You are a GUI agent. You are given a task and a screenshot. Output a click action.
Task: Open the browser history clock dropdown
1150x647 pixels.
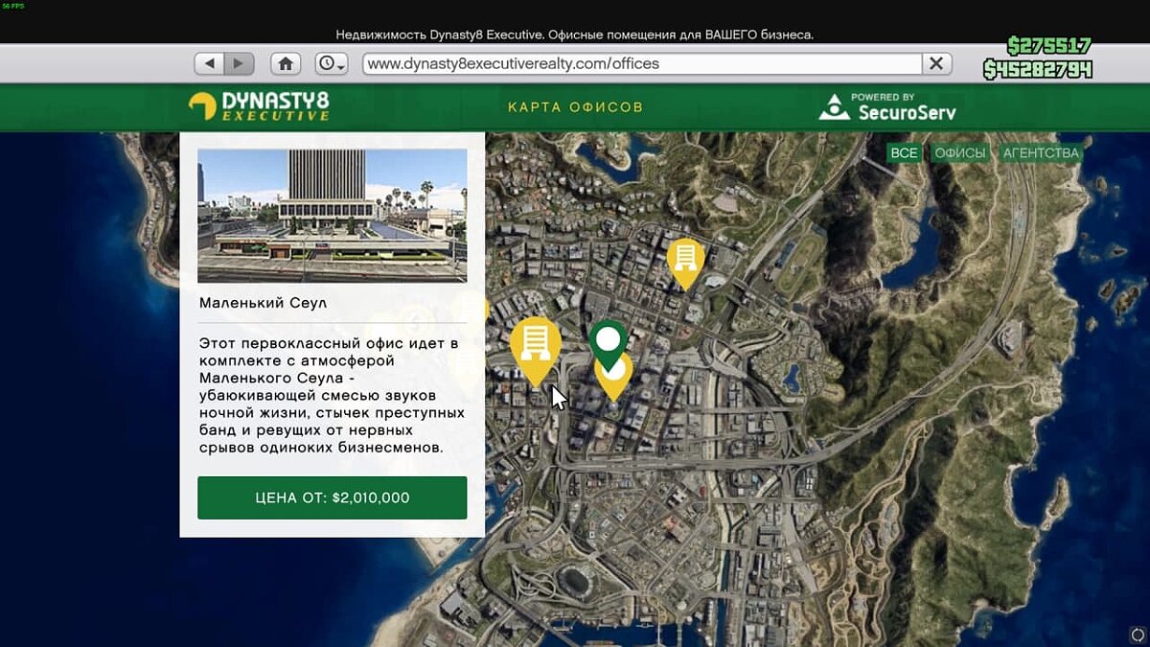(x=331, y=63)
